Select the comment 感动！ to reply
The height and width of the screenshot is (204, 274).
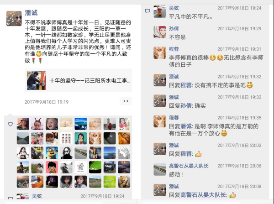pos(176,174)
